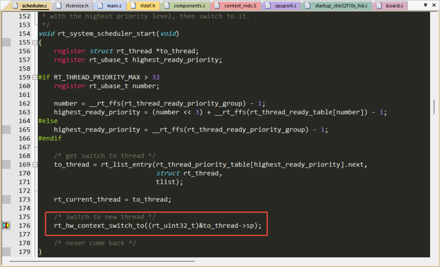This screenshot has width=440, height=267.
Task: Switch to rtdef.h tab
Action: click(x=144, y=6)
